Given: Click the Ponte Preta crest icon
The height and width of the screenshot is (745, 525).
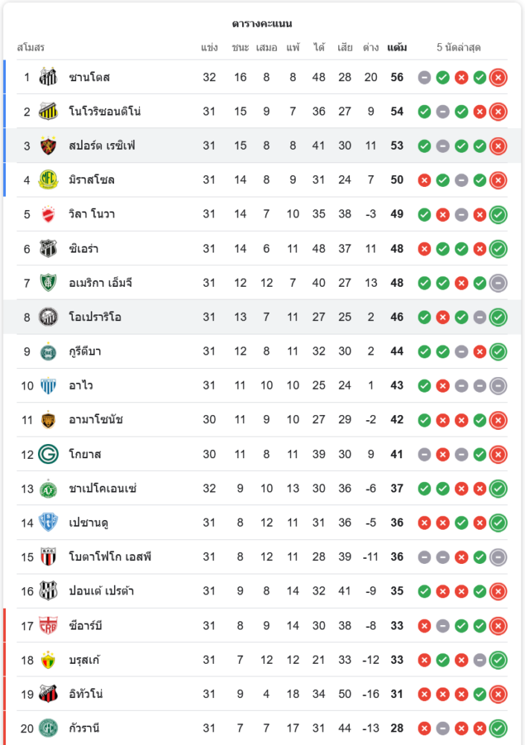Looking at the screenshot, I should coord(48,591).
